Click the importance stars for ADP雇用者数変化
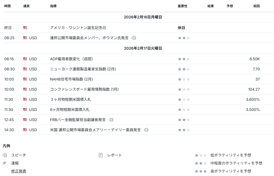 [x=184, y=59]
